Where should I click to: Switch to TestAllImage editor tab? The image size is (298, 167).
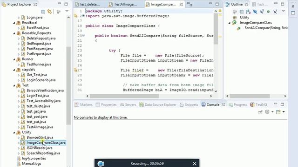click(123, 4)
